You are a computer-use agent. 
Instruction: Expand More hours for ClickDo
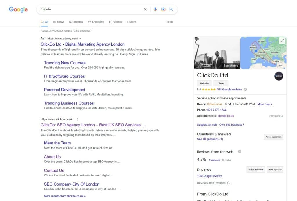coord(265,104)
